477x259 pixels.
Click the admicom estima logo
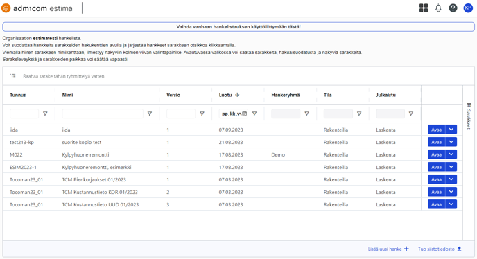coord(37,8)
